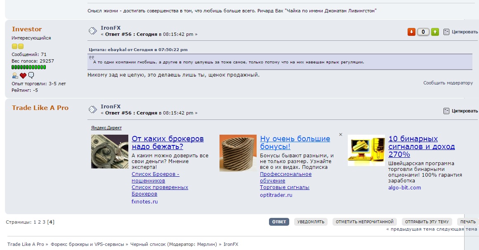This screenshot has height=250, width=479.
Task: Open Trade Like A Pro profile name
Action: click(40, 107)
